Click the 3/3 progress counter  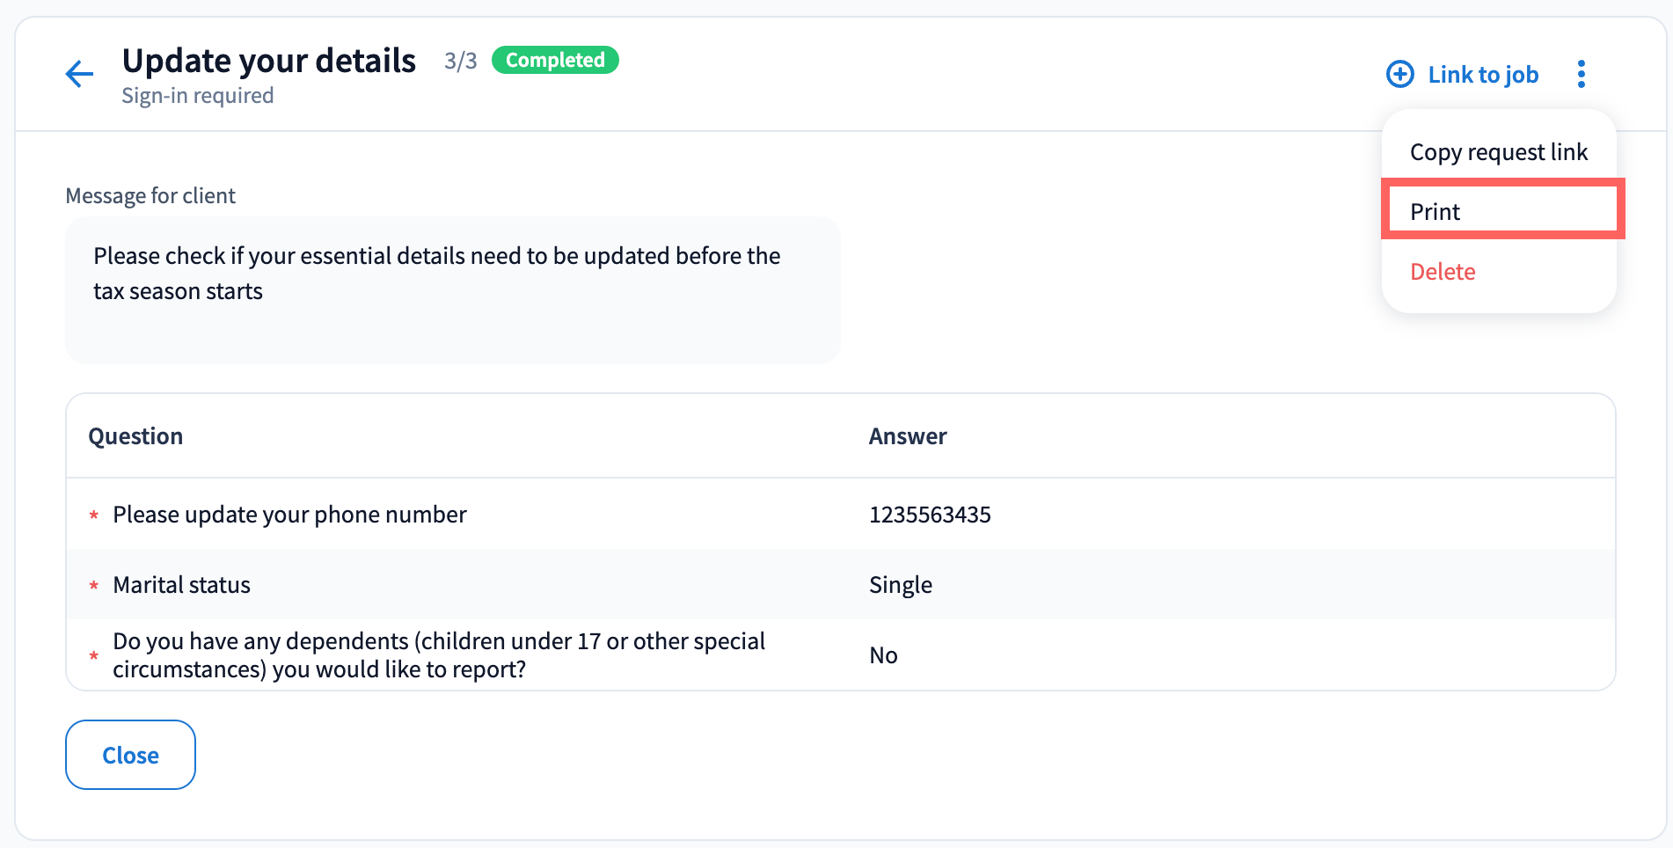(x=460, y=61)
